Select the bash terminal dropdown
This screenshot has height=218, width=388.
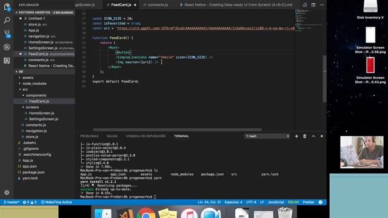[x=267, y=136]
